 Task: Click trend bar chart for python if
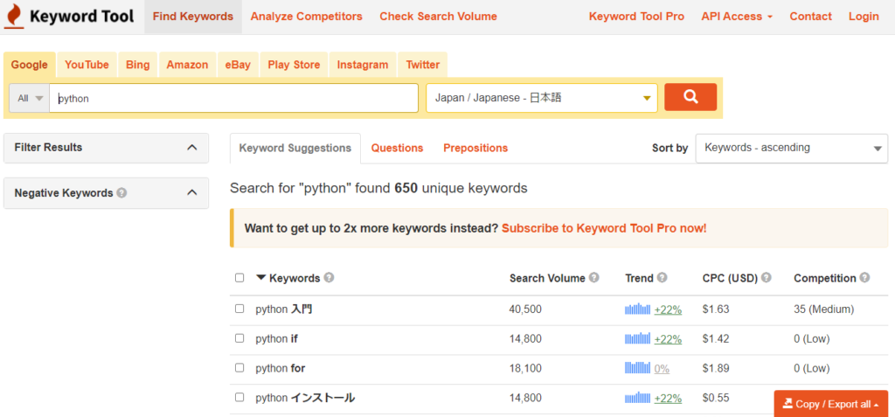click(637, 338)
